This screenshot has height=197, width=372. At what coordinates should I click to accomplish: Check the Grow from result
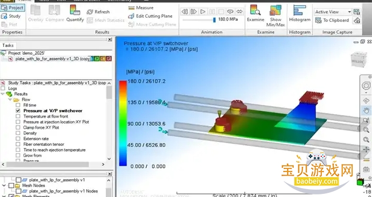(x=18, y=155)
